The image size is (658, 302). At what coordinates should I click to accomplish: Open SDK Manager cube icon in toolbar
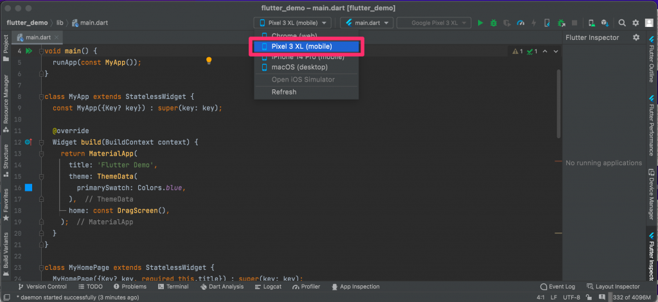(605, 23)
